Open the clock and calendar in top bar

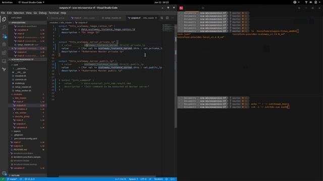(x=161, y=2)
